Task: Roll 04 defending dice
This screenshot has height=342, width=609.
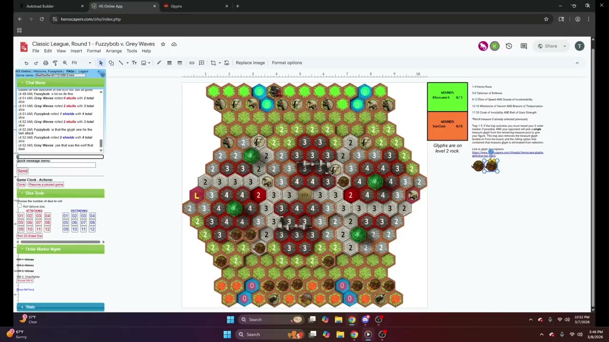Action: pos(92,216)
